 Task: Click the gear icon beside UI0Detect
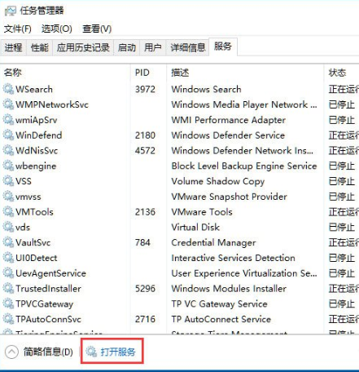pyautogui.click(x=8, y=258)
